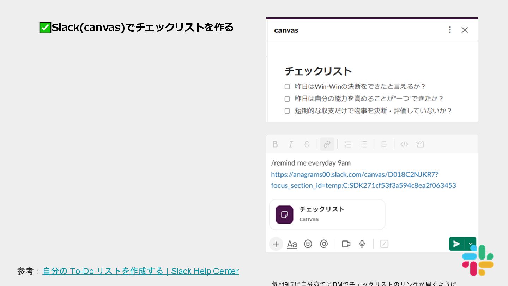Image resolution: width=508 pixels, height=286 pixels.
Task: Open the emoji picker
Action: pos(308,244)
